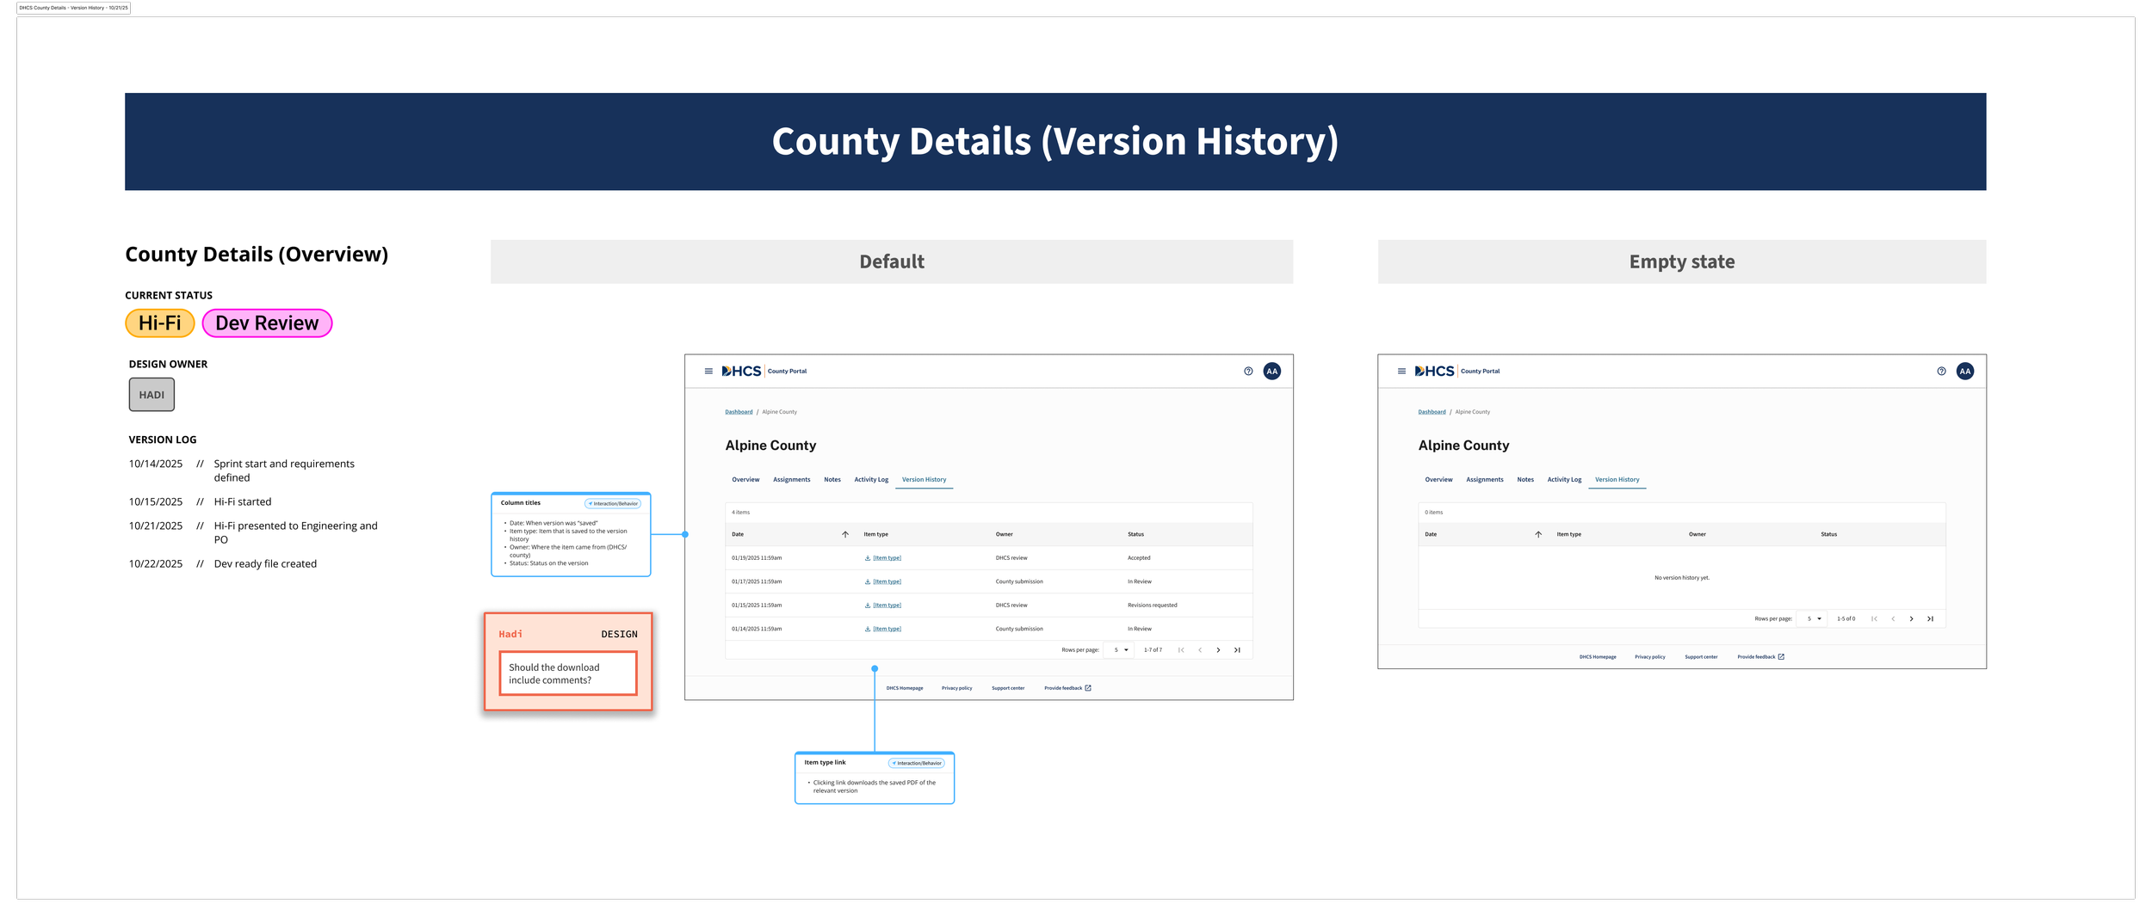Click Interaction/Behavior tag on Column titles note
This screenshot has height=916, width=2152.
pyautogui.click(x=613, y=504)
